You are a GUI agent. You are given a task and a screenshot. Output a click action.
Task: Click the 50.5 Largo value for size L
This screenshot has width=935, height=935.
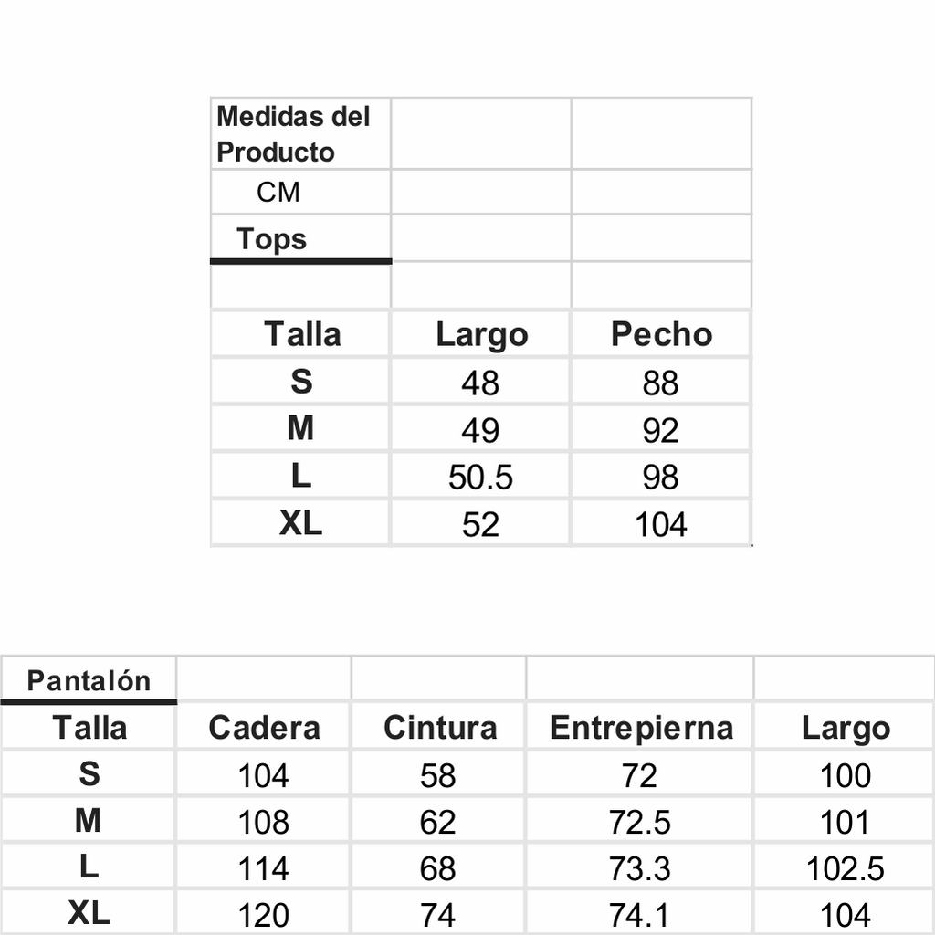pyautogui.click(x=480, y=477)
